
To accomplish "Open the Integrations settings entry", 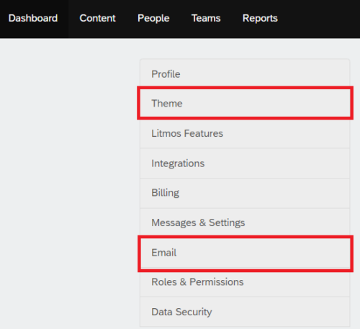I will [245, 163].
